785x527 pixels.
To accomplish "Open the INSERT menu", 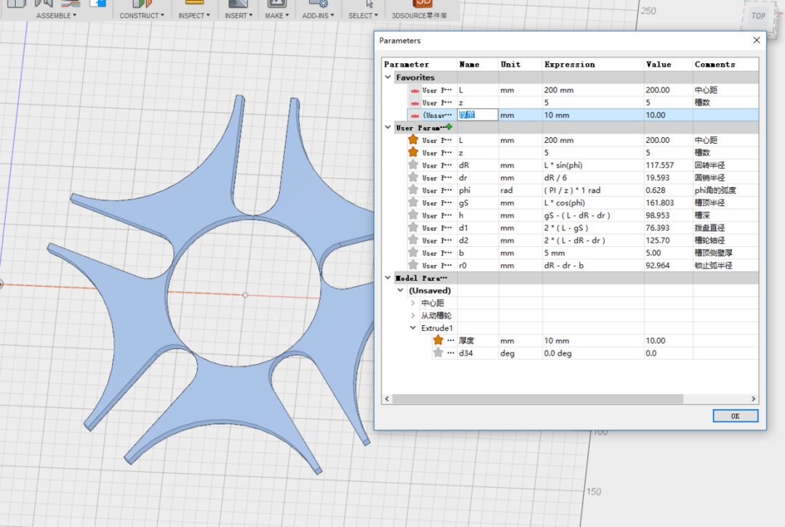I will tap(238, 15).
